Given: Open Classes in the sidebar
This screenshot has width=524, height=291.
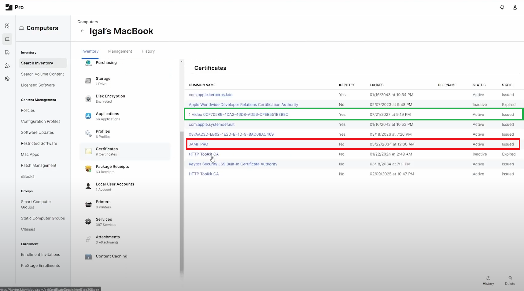Looking at the screenshot, I should pyautogui.click(x=28, y=229).
